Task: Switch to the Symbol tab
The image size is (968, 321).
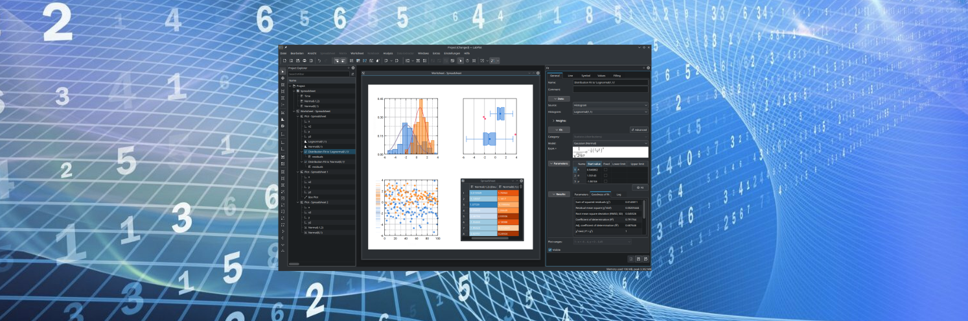Action: pos(585,75)
